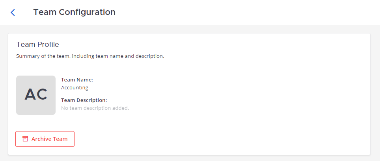Select the Accounting team name value
Viewport: 380px width, 161px height.
point(75,88)
